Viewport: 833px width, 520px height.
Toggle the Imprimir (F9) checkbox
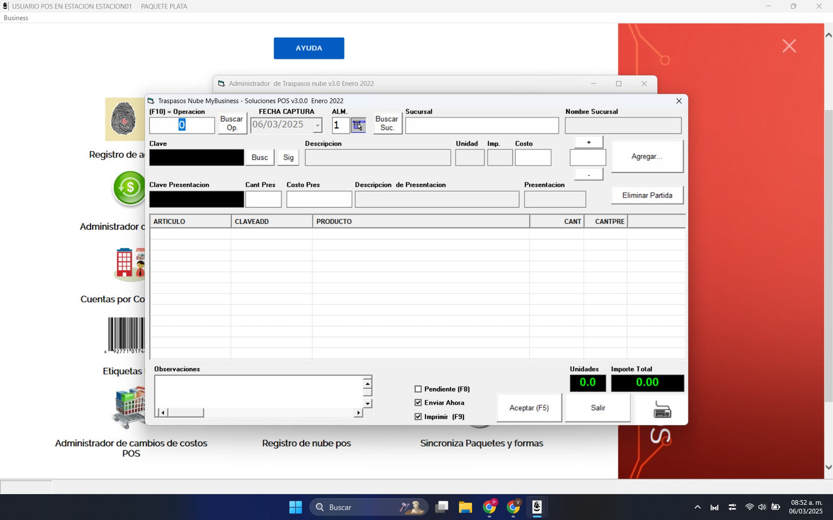(x=419, y=417)
